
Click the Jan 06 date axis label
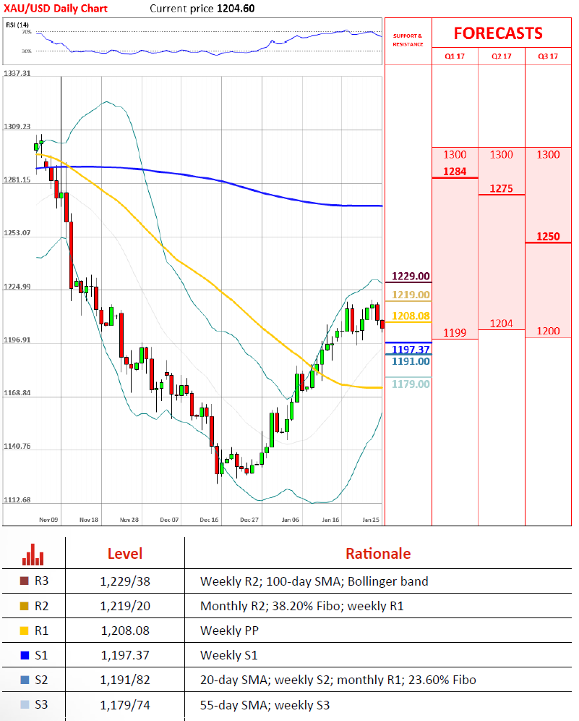pos(290,520)
